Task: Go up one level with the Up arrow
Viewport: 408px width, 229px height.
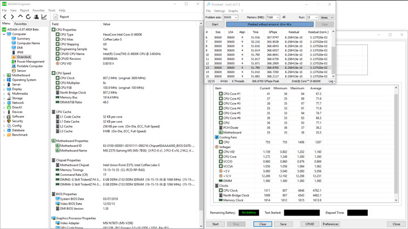Action: point(20,16)
